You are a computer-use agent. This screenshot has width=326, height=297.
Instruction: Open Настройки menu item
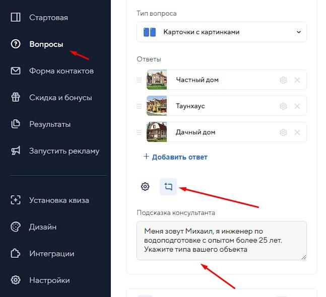[49, 280]
